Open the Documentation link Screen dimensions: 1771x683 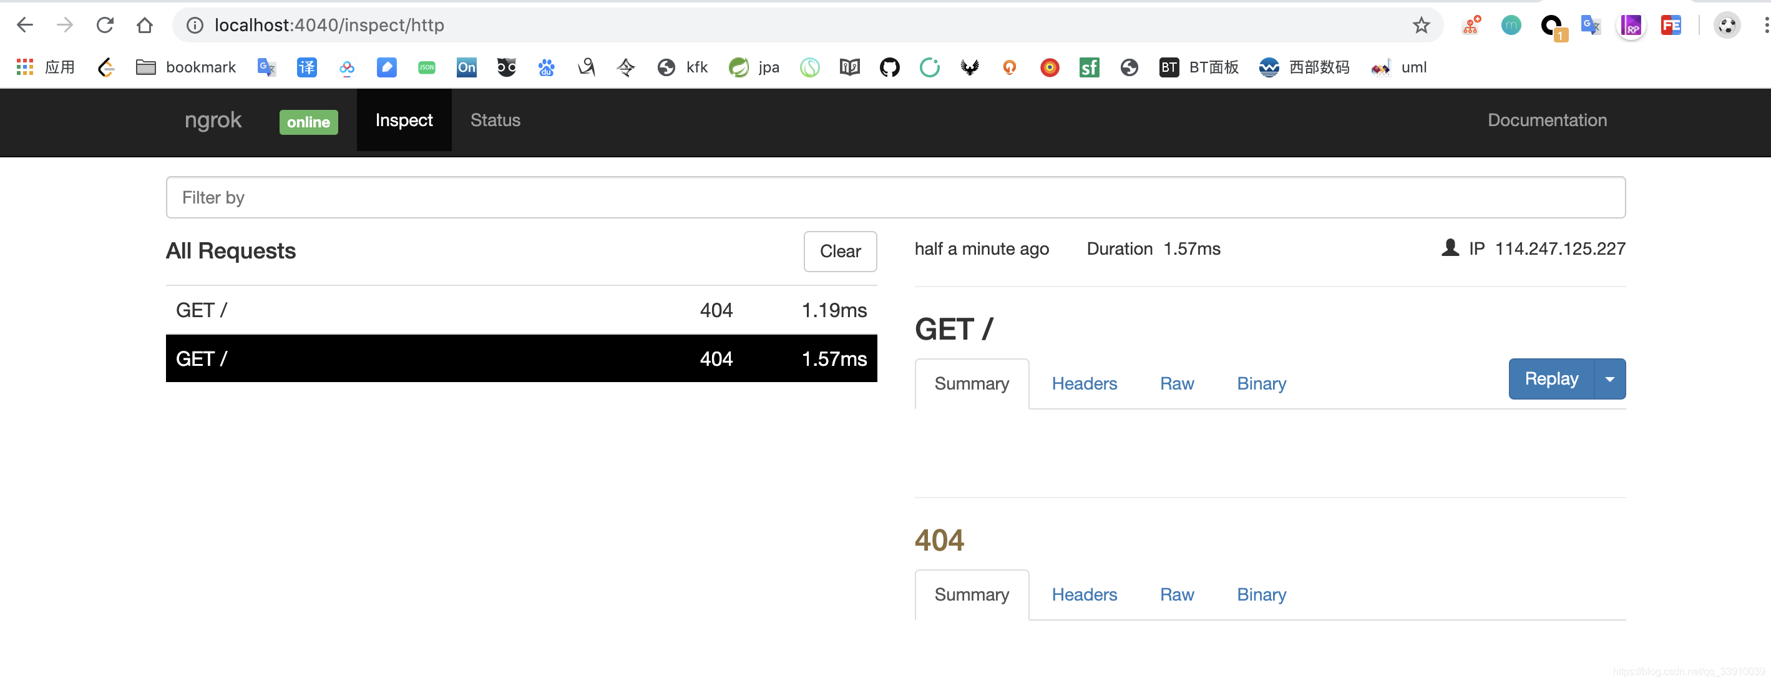point(1547,120)
